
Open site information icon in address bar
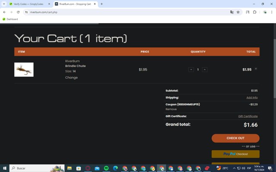pyautogui.click(x=26, y=12)
